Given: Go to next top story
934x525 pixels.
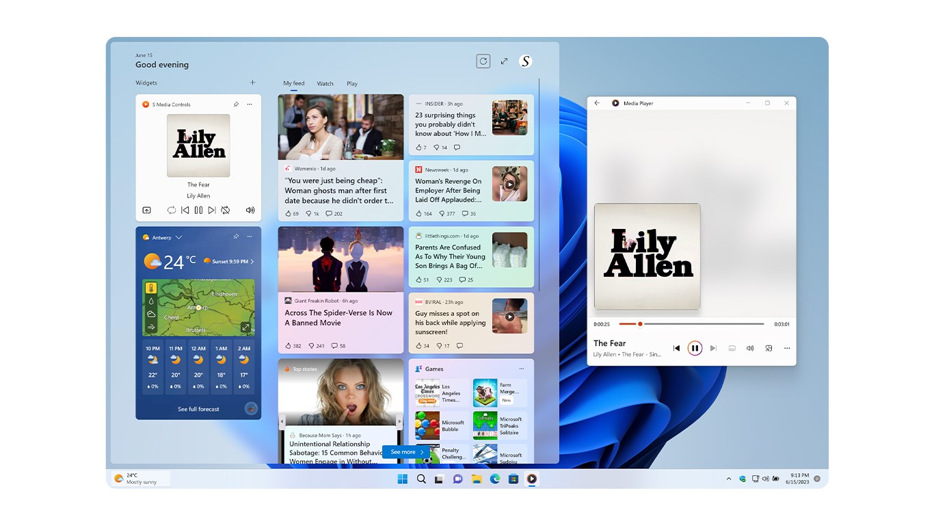Looking at the screenshot, I should pyautogui.click(x=400, y=422).
